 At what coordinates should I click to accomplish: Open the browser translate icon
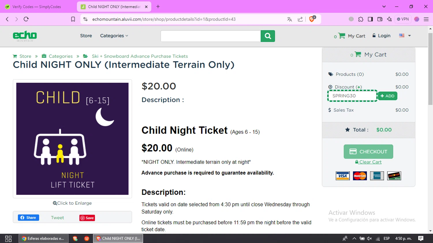point(290,19)
